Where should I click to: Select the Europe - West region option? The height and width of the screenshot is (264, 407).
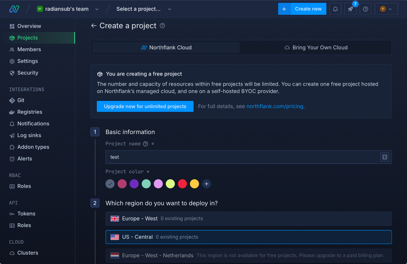[x=249, y=219]
